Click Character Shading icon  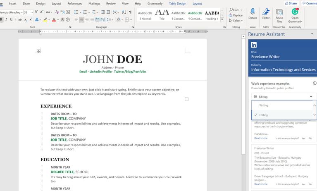(x=62, y=19)
